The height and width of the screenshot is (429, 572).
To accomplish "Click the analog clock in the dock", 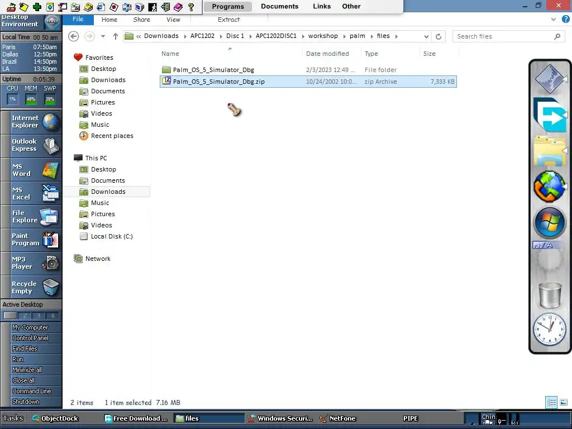I will coord(550,329).
